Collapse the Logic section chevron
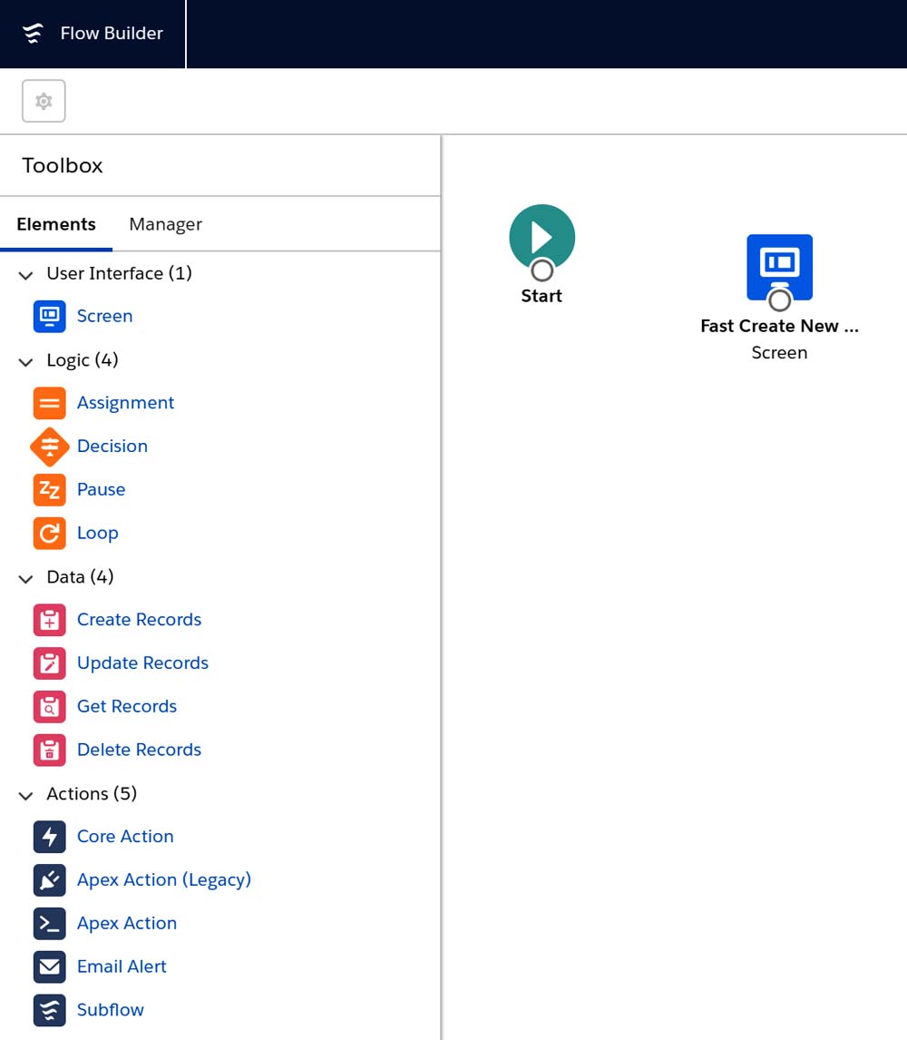This screenshot has width=907, height=1040. click(25, 361)
